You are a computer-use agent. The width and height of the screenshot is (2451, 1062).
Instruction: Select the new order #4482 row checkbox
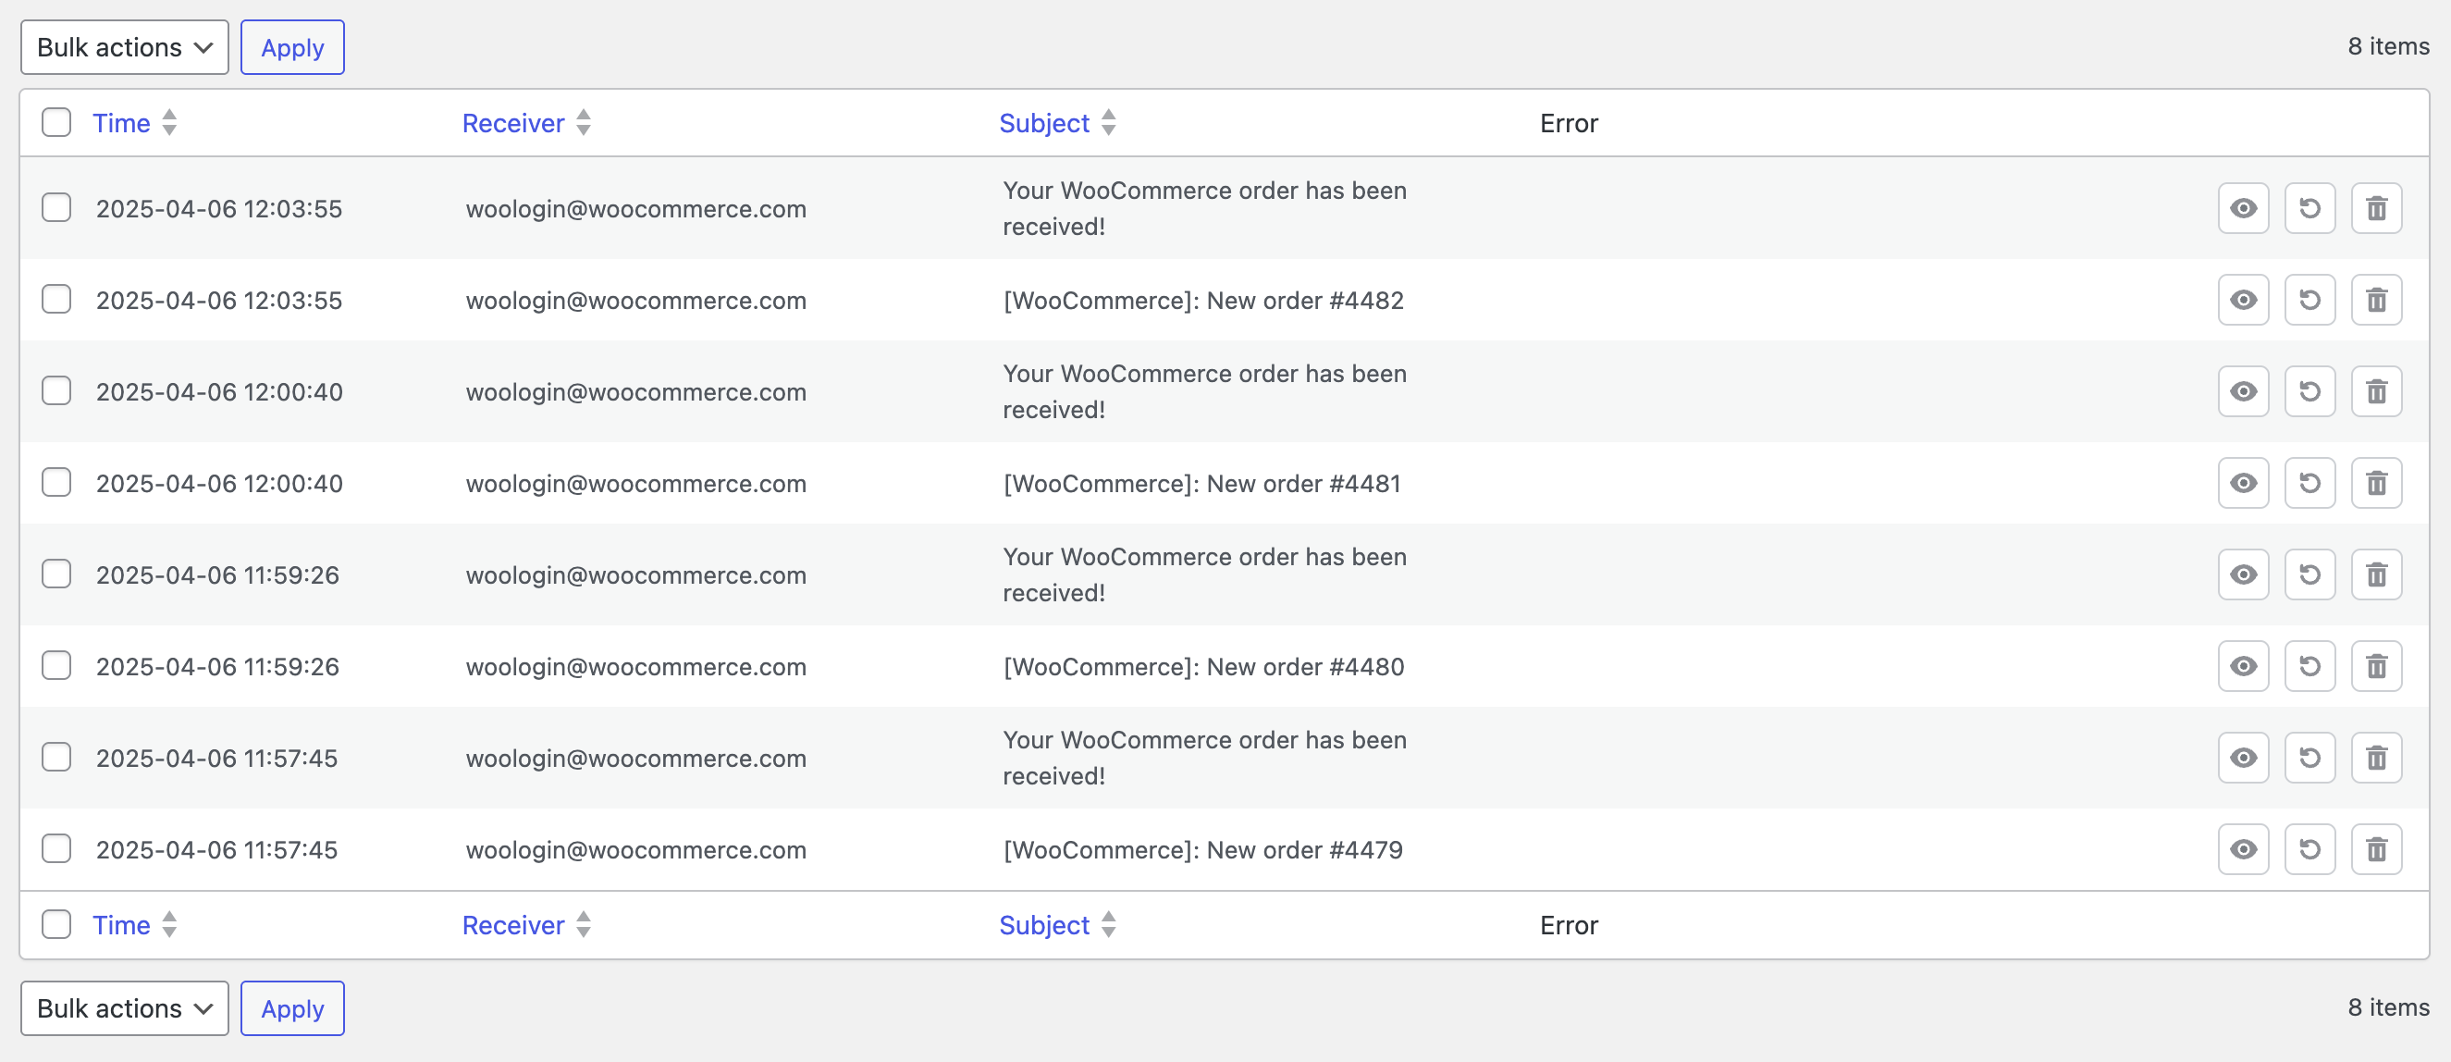[x=56, y=300]
